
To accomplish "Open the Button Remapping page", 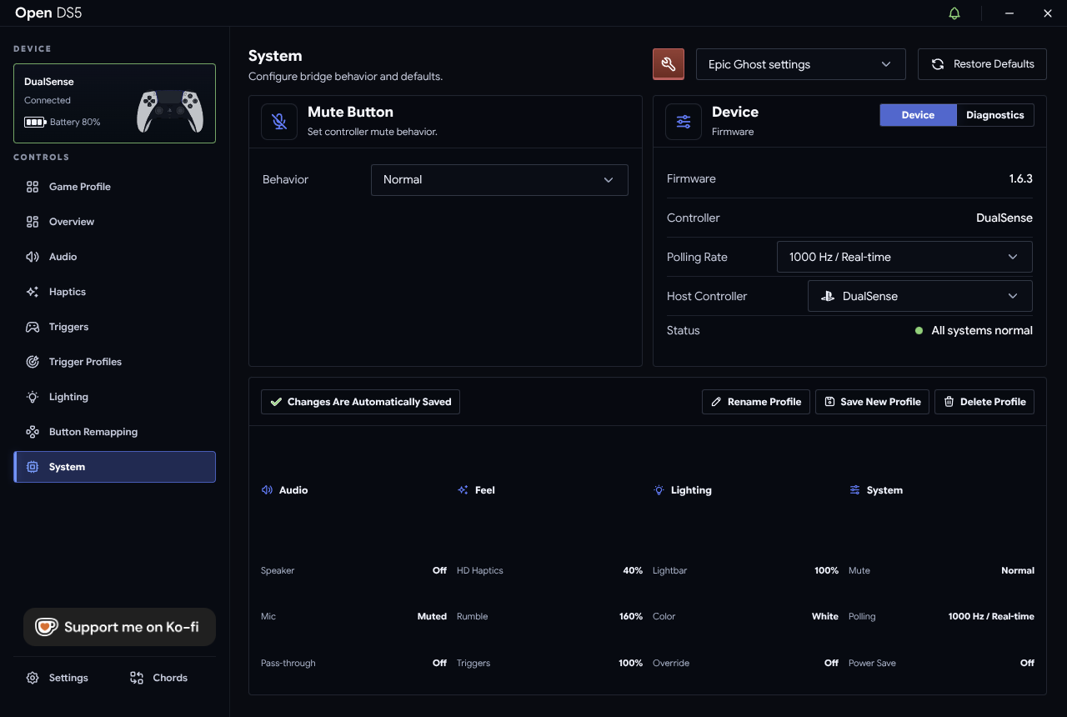I will [114, 432].
